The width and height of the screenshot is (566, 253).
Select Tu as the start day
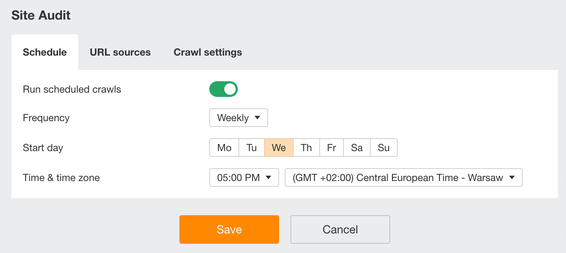(x=251, y=148)
